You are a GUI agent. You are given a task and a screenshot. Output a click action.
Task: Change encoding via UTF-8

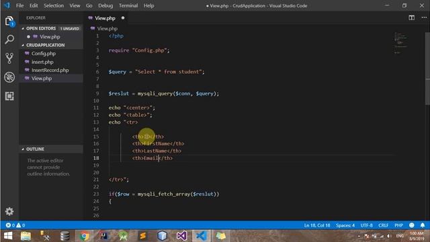[x=366, y=225]
